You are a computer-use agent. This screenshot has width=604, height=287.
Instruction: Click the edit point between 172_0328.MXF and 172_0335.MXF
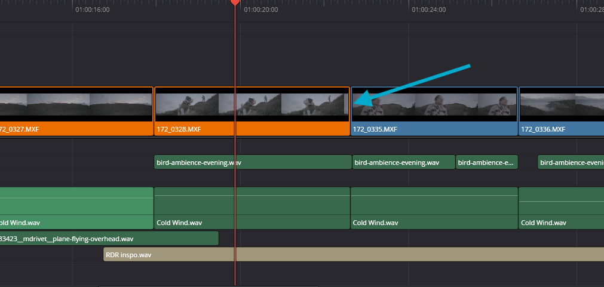coord(350,111)
